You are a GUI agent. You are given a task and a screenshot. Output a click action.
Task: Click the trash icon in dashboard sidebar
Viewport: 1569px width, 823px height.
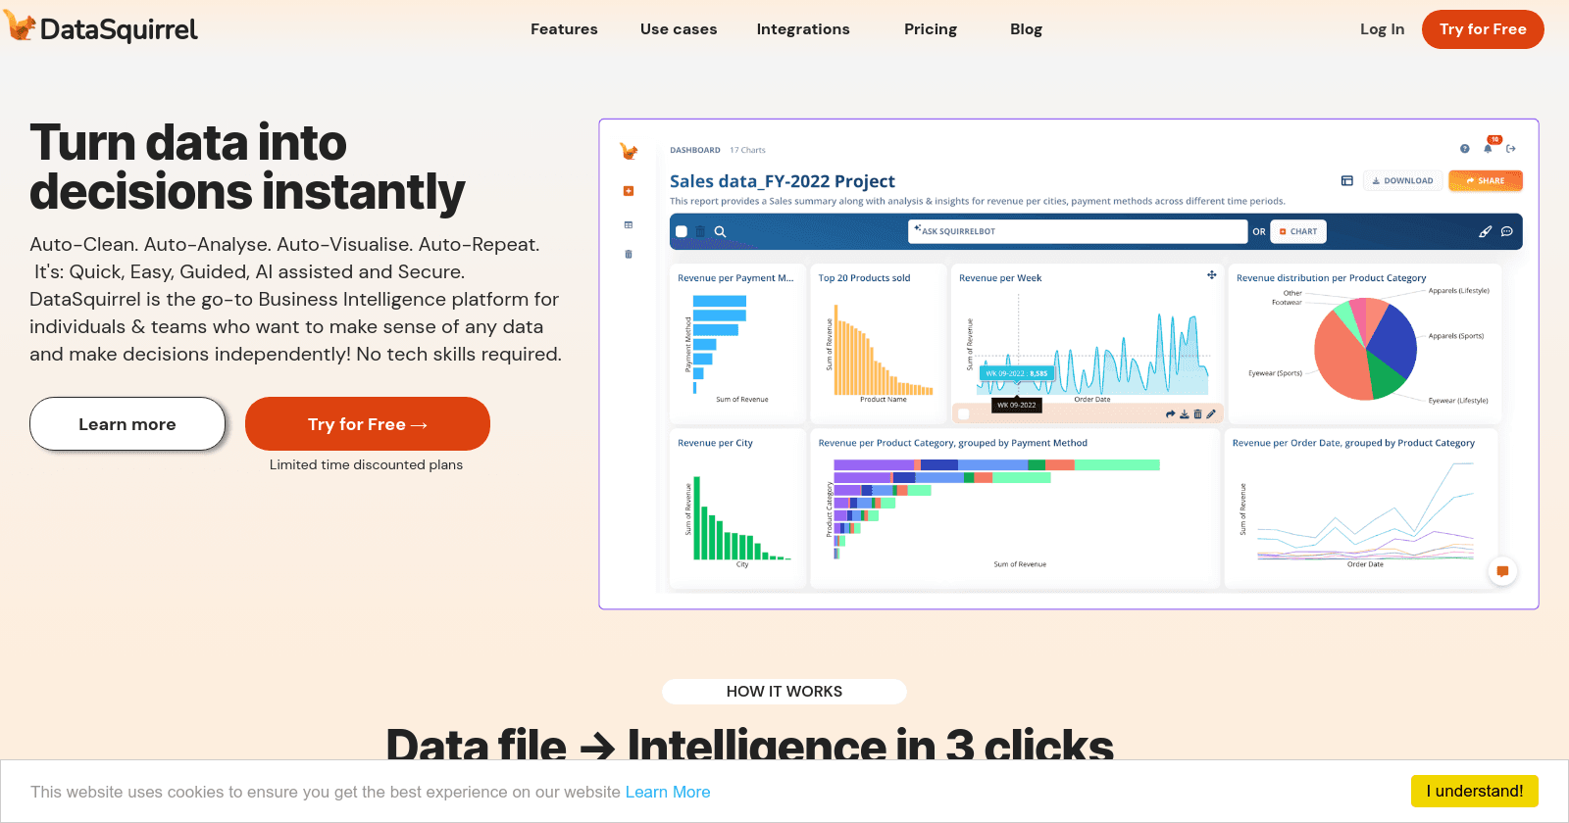[x=629, y=255]
